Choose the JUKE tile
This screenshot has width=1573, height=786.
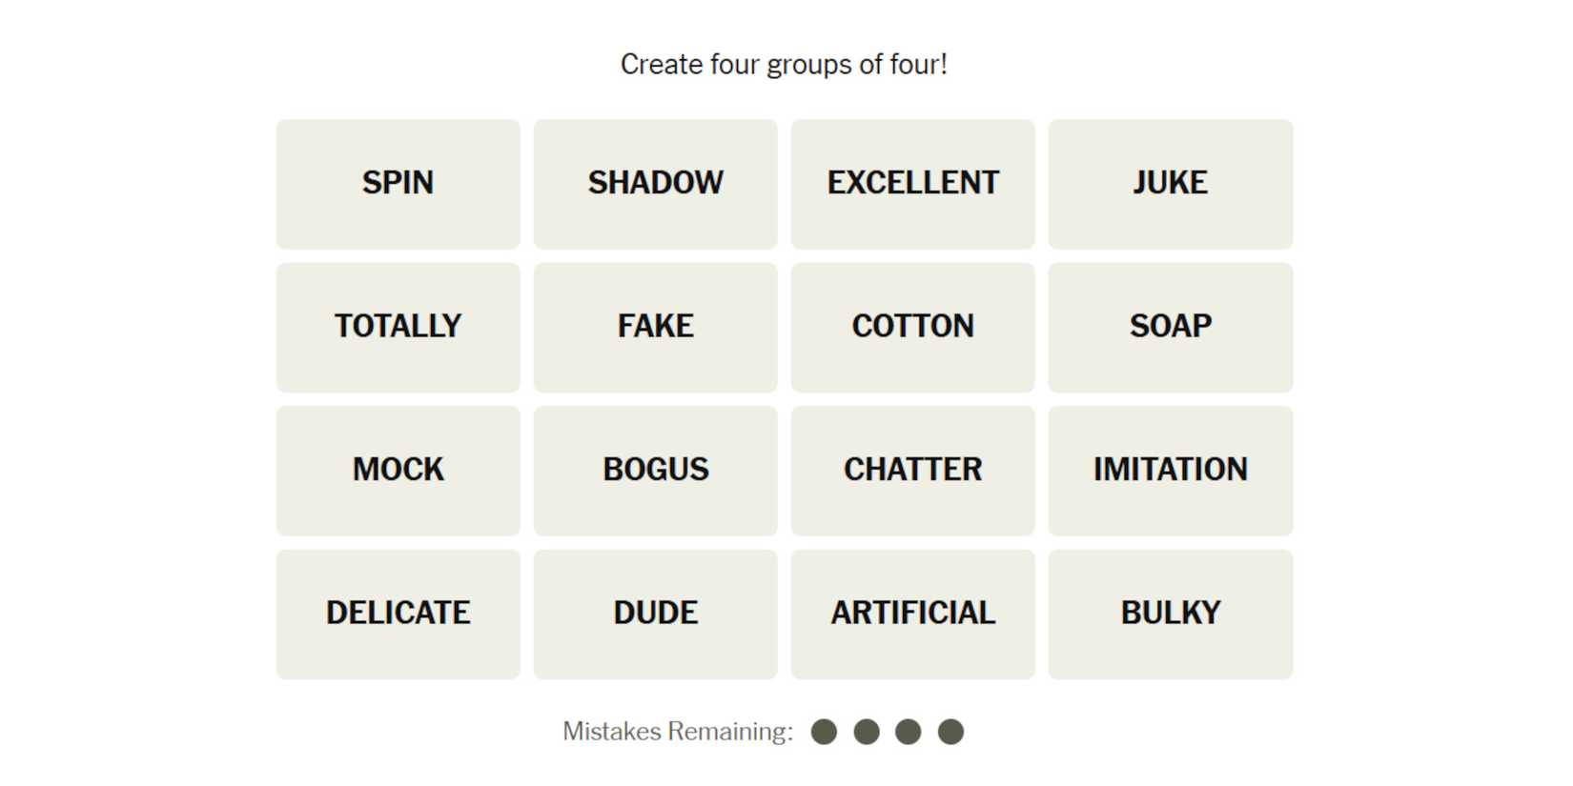click(x=1170, y=184)
